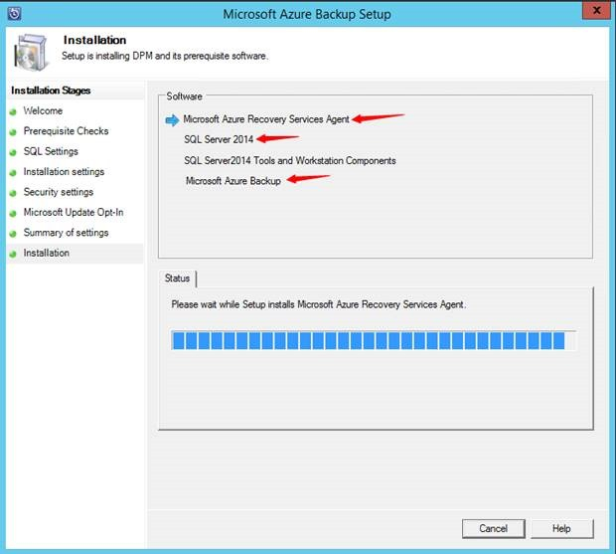
Task: Click the blue arrow current-step indicator
Action: (172, 119)
